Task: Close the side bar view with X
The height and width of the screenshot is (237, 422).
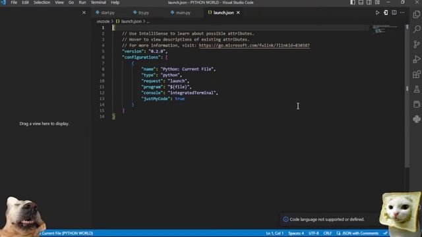Action: (84, 13)
